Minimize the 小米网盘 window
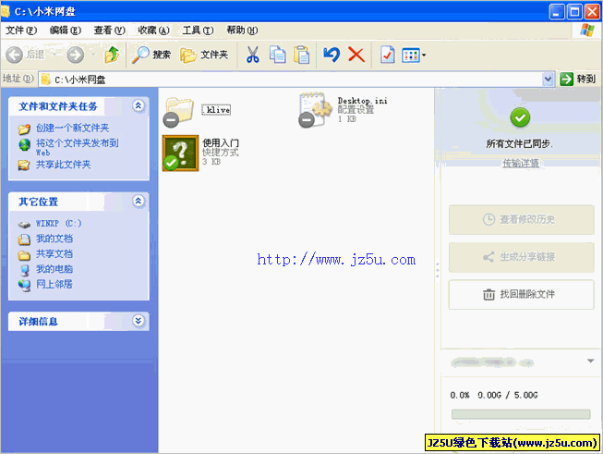This screenshot has width=603, height=454. coord(557,12)
